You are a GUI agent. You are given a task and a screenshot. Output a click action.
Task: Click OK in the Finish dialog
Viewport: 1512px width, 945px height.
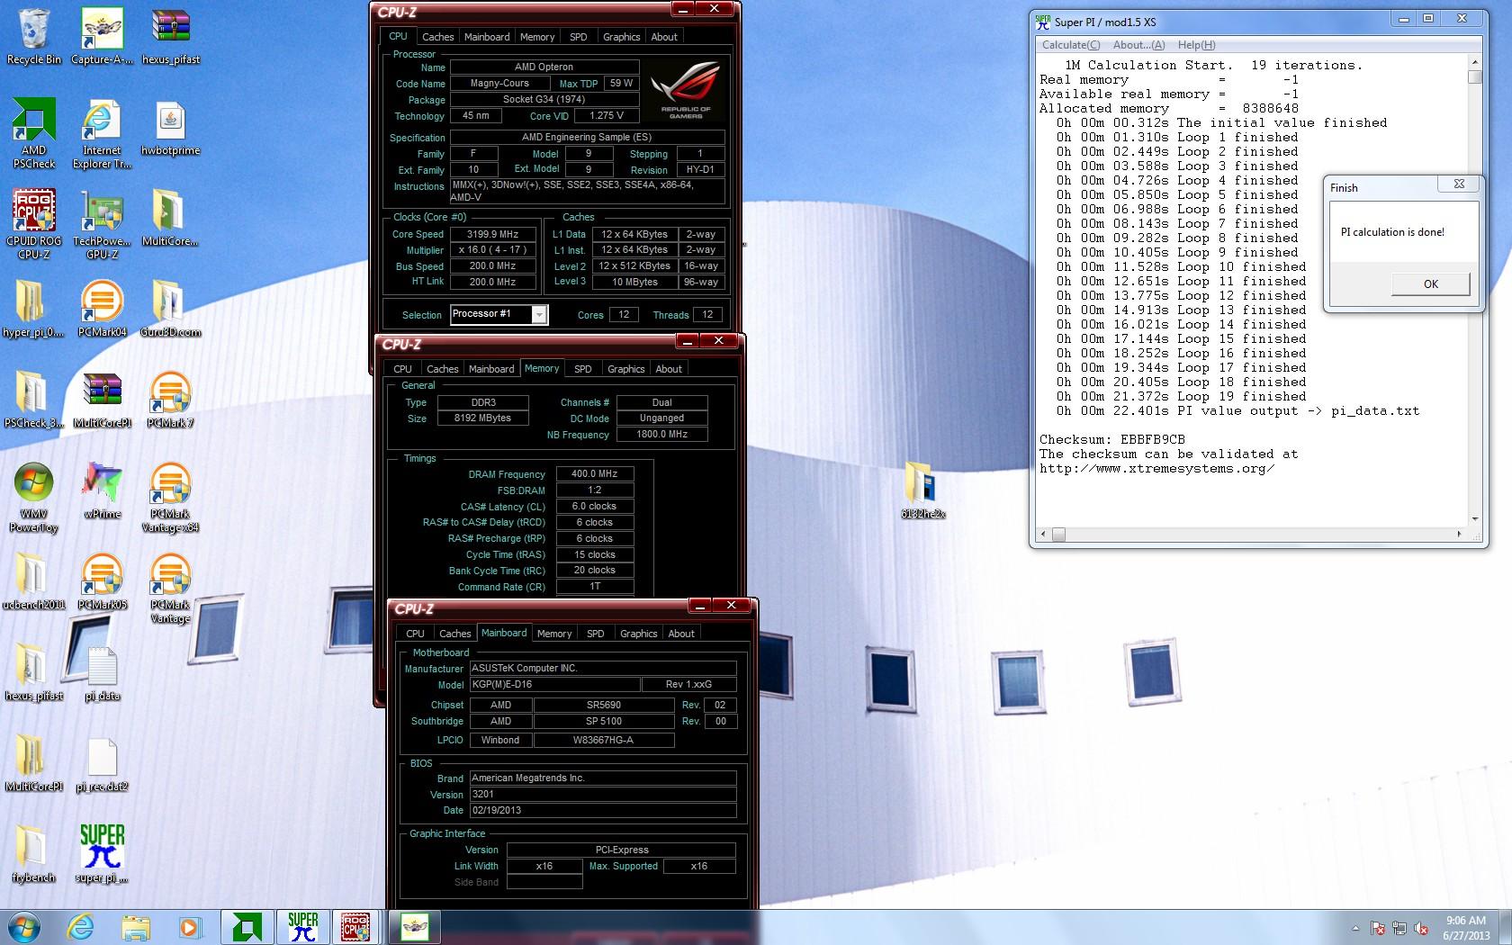1430,283
